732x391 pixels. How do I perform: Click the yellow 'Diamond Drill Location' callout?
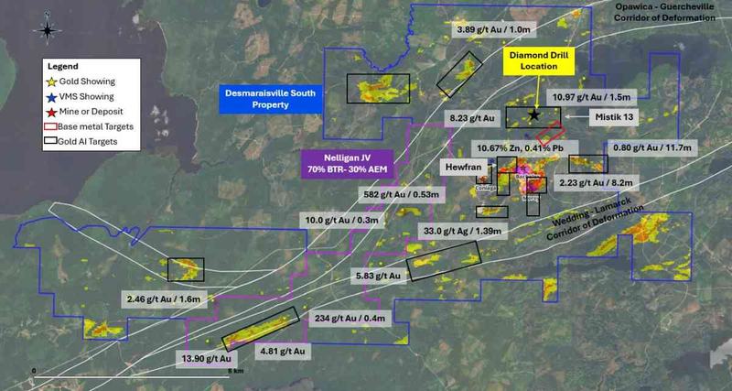pyautogui.click(x=539, y=61)
